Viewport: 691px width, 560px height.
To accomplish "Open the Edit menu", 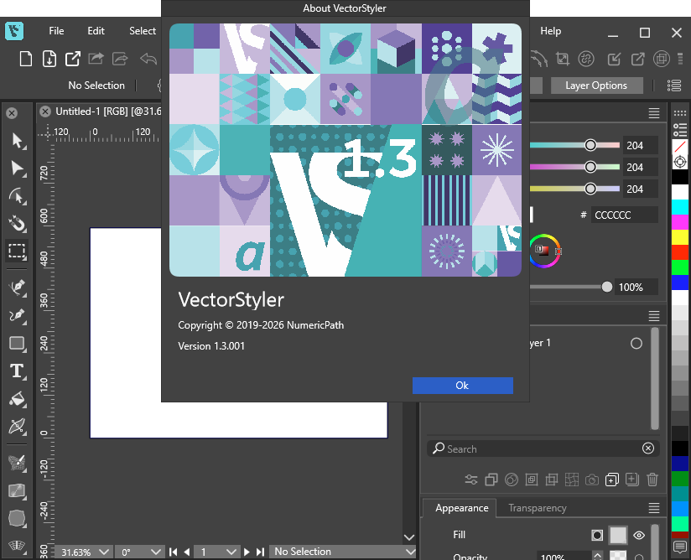I will coord(95,31).
